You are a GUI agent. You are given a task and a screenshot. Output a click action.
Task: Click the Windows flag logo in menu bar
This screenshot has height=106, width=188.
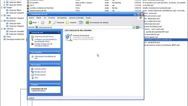click(141, 18)
